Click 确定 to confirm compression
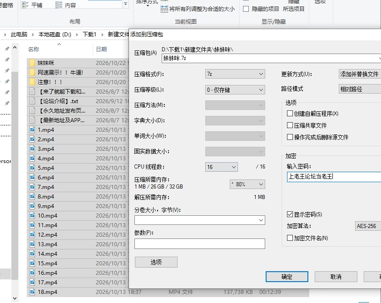 [x=287, y=277]
